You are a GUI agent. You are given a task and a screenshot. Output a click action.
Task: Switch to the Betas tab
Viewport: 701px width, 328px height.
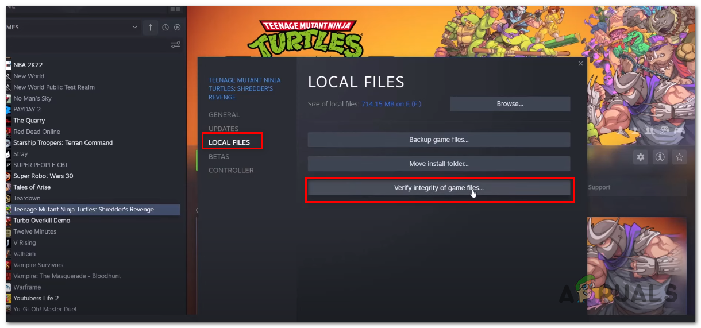coord(219,156)
